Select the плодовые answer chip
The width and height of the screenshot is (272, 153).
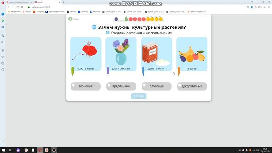[x=156, y=86]
